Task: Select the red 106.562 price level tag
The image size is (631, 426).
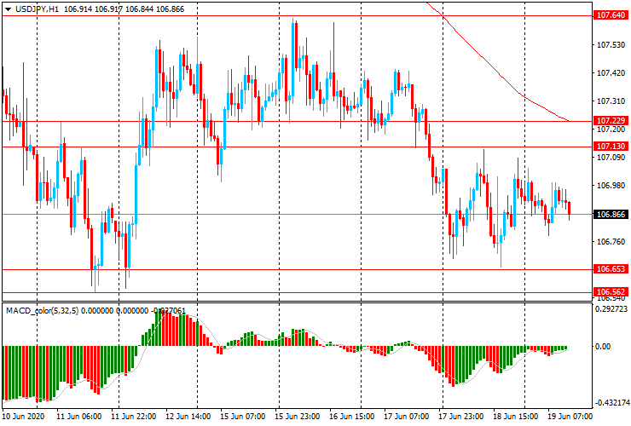Action: (x=610, y=291)
